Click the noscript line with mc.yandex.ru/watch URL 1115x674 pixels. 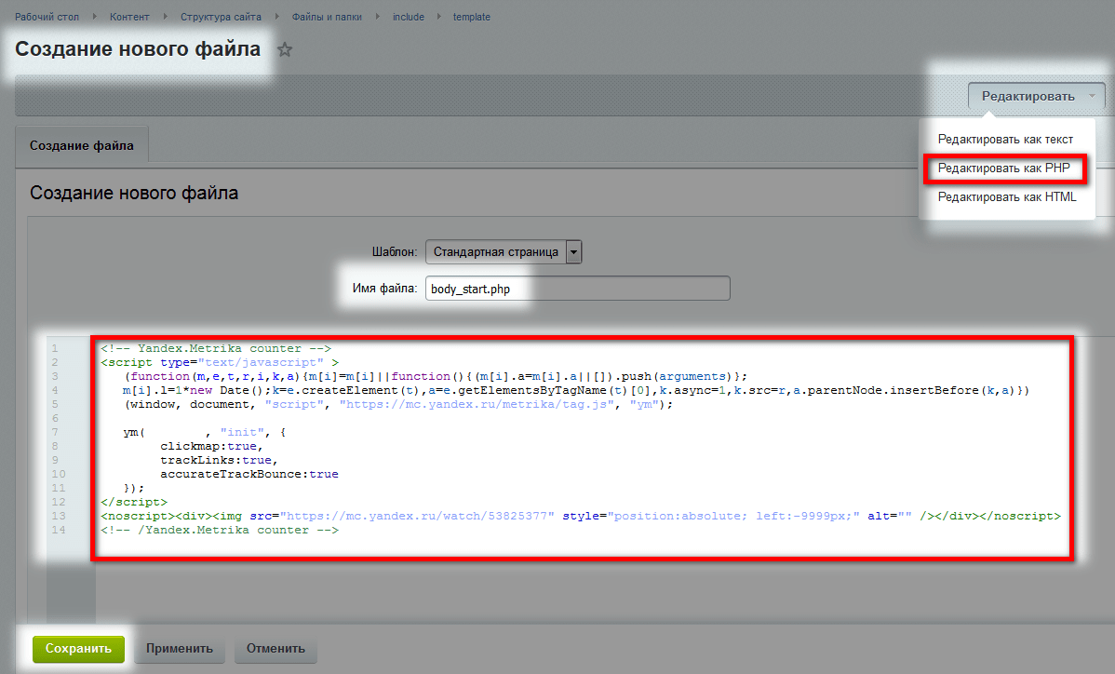[580, 516]
